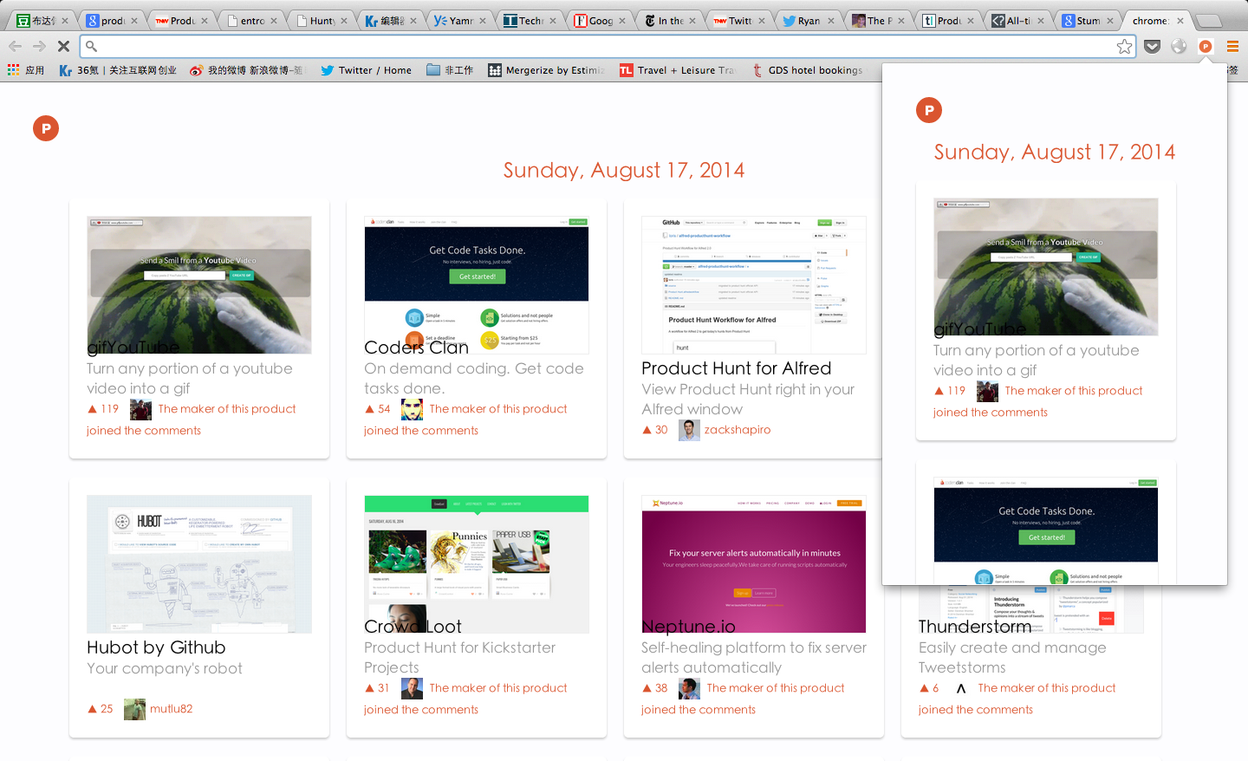Switch to the Ryan Twitter tab
The image size is (1248, 761).
pos(809,20)
